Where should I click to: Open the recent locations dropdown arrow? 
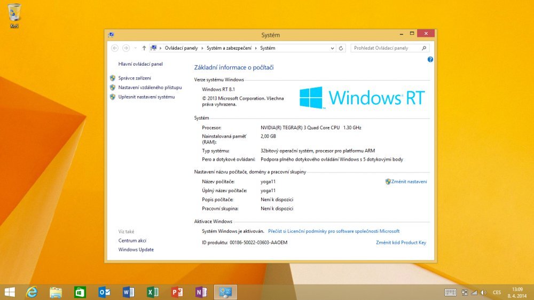pyautogui.click(x=135, y=48)
